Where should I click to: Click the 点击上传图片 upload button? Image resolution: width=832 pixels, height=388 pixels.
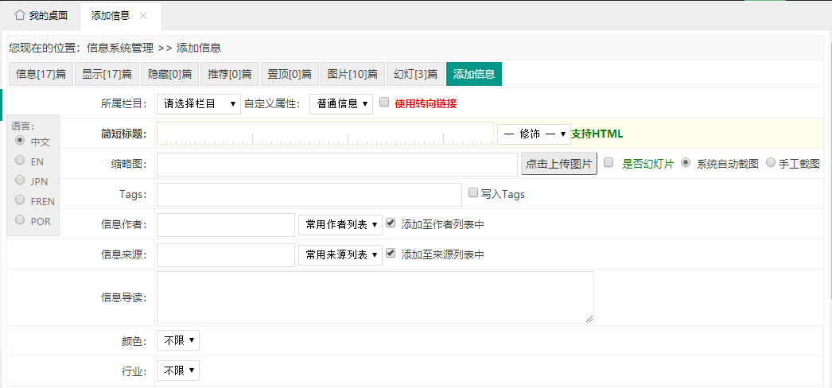tap(558, 164)
